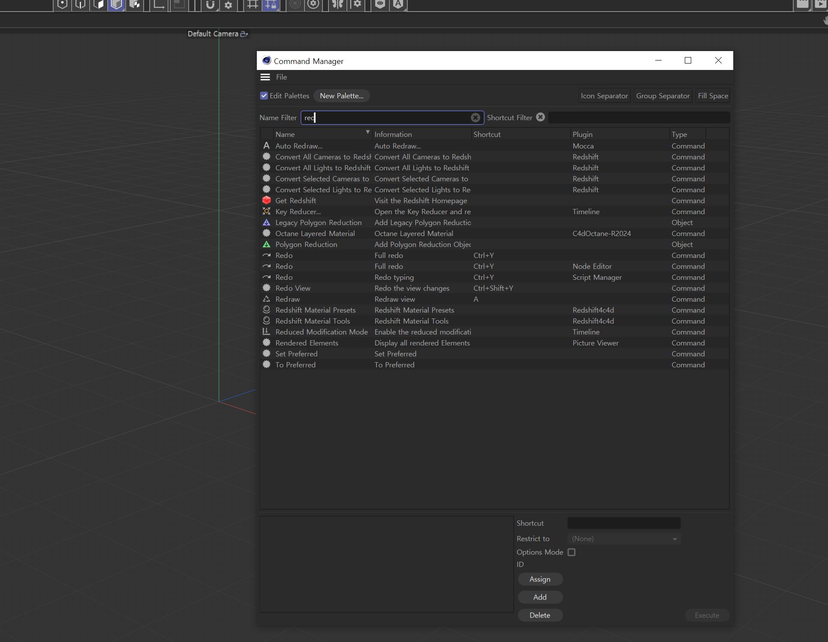
Task: Select the Octane Layered Material row
Action: coord(494,233)
